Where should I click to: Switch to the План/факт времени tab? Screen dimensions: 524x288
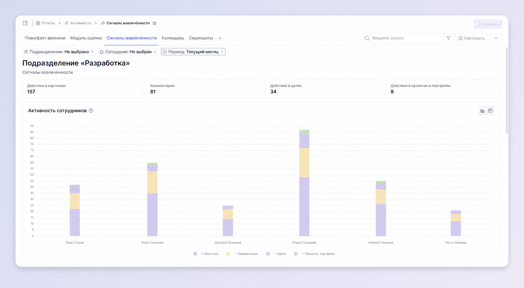(45, 38)
